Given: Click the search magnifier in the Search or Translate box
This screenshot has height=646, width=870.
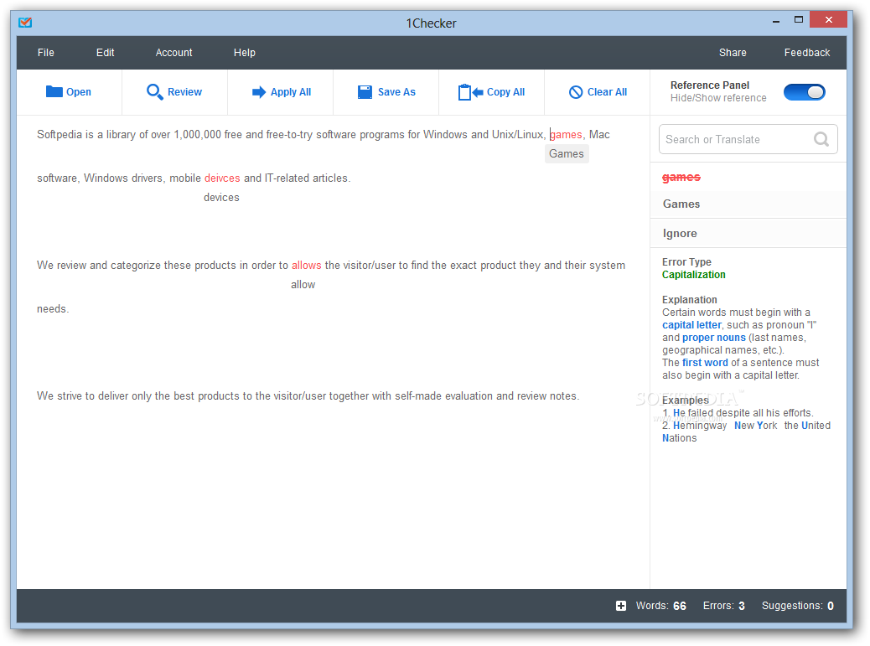Looking at the screenshot, I should (821, 139).
